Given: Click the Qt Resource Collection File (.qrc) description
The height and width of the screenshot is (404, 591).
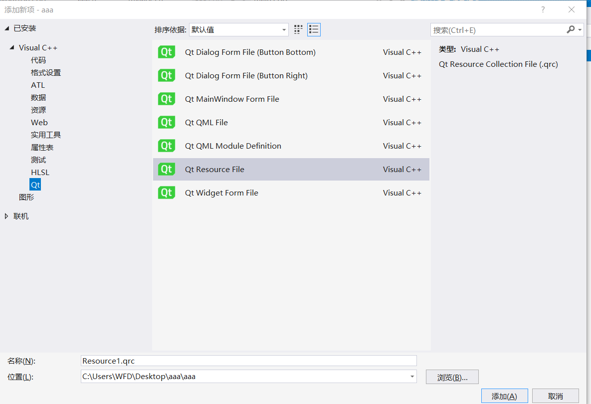Looking at the screenshot, I should click(x=498, y=64).
